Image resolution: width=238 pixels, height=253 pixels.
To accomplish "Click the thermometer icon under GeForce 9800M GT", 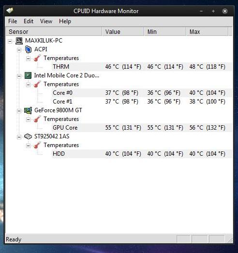I will coord(37,119).
